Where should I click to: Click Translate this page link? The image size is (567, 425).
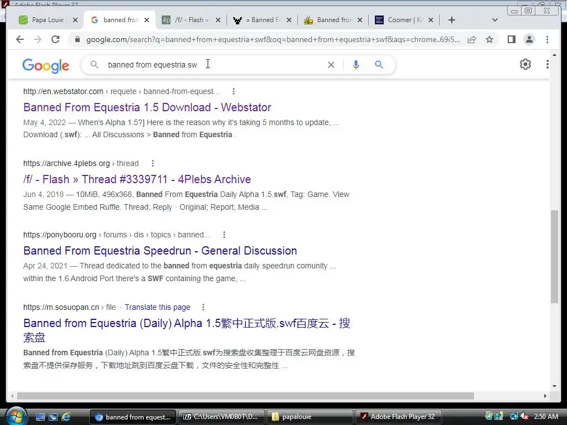click(157, 307)
